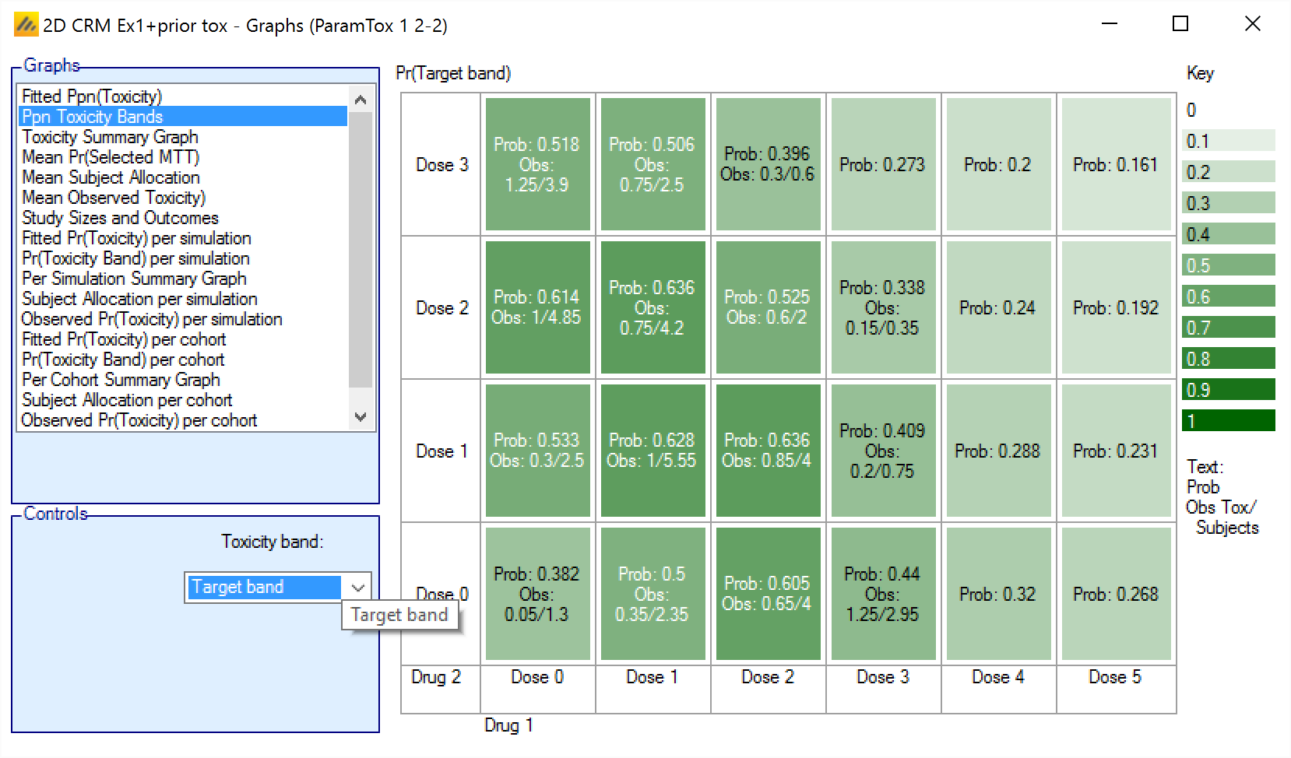Select Per Cohort Summary Graph
This screenshot has height=758, width=1291.
coord(121,380)
